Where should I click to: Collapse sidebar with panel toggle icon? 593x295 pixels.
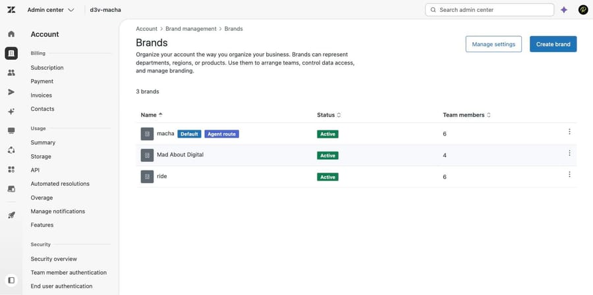click(x=11, y=281)
